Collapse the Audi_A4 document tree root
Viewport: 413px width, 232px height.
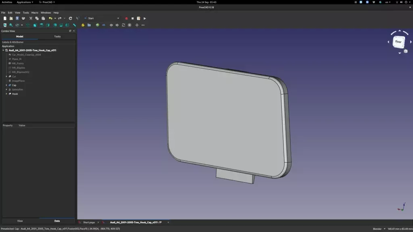[x=3, y=50]
